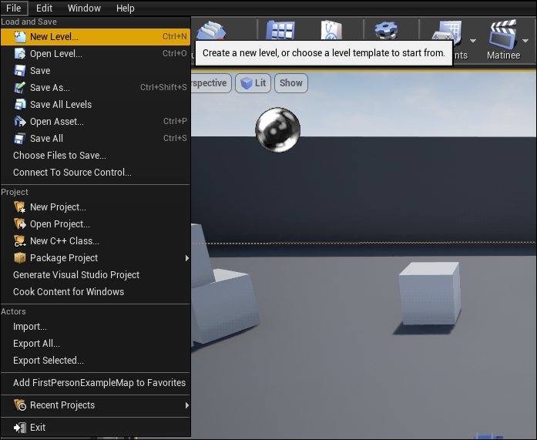Click the New Project icon
Viewport: 537px width, 440px height.
(x=20, y=207)
